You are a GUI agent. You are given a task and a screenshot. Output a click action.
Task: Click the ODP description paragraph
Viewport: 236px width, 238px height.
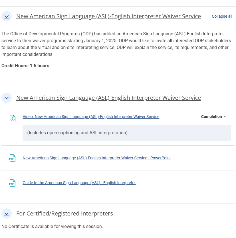click(x=116, y=44)
